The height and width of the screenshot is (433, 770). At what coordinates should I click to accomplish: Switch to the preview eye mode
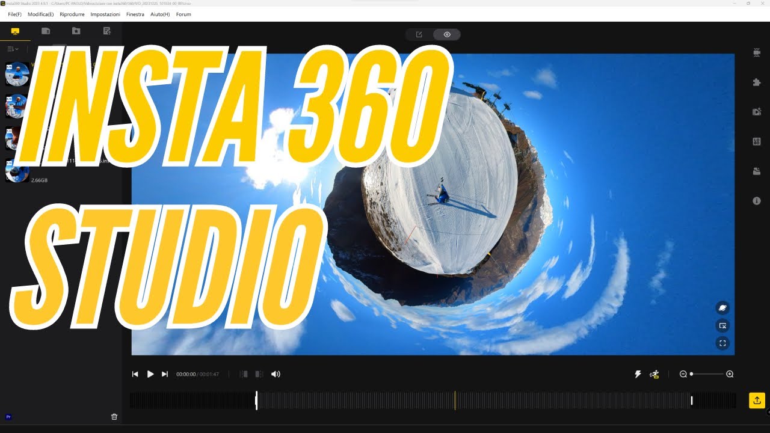pyautogui.click(x=447, y=34)
